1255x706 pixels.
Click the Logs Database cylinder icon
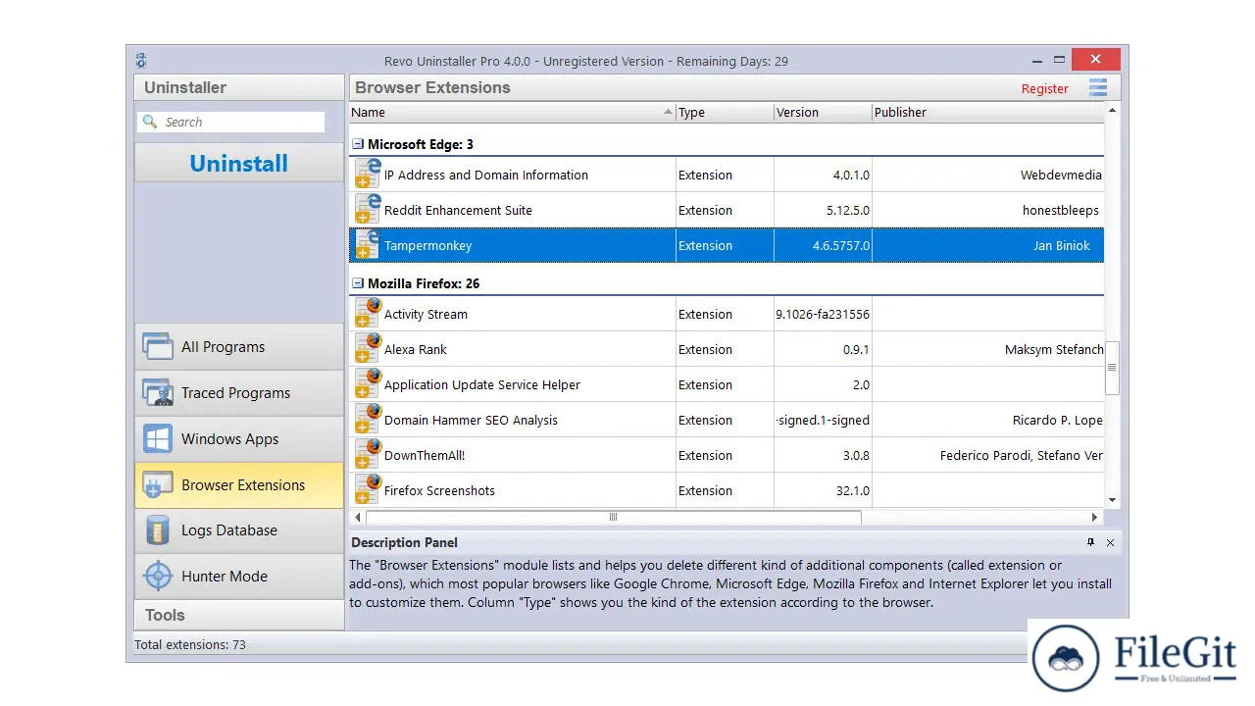158,529
